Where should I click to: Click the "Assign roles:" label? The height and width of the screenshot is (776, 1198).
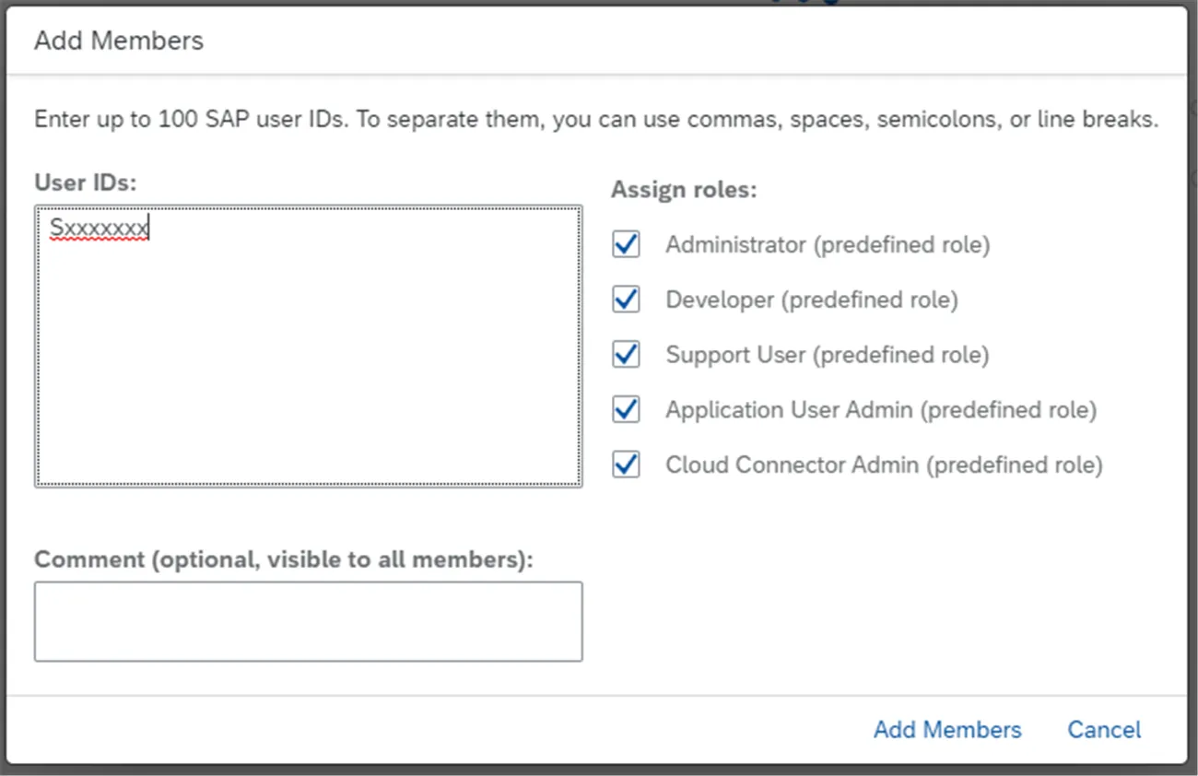(x=684, y=190)
